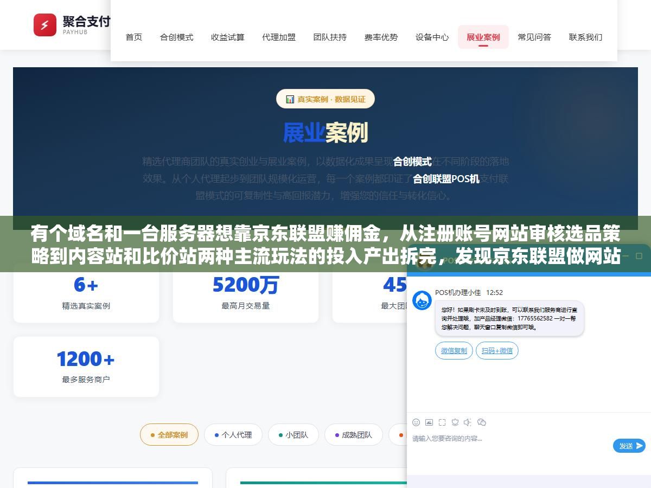
Task: Open the 首页 nav item
Action: pyautogui.click(x=134, y=37)
